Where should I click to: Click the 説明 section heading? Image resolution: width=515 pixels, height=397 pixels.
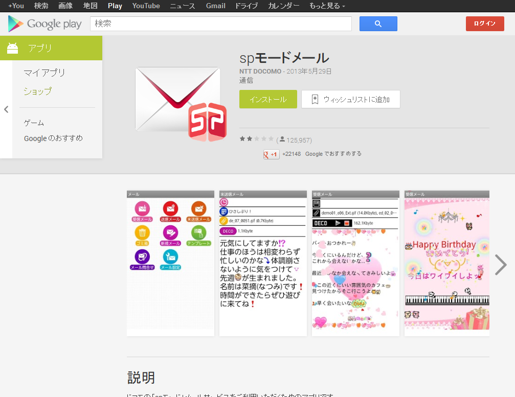(x=141, y=377)
